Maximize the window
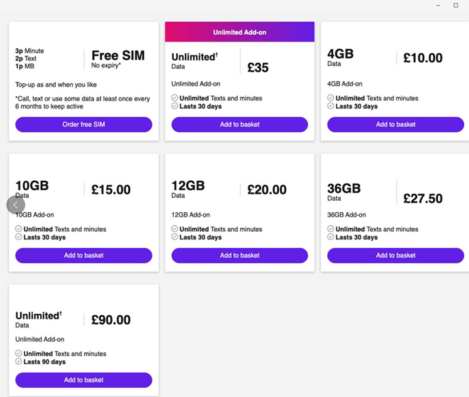Image resolution: width=469 pixels, height=397 pixels. pos(456,5)
